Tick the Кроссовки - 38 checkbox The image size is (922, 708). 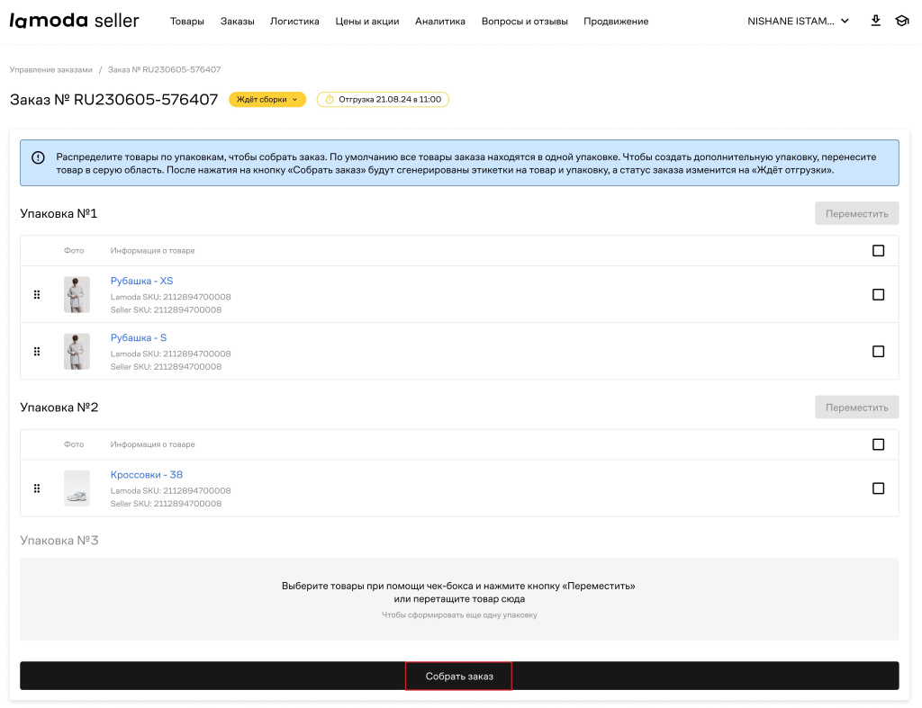[878, 488]
